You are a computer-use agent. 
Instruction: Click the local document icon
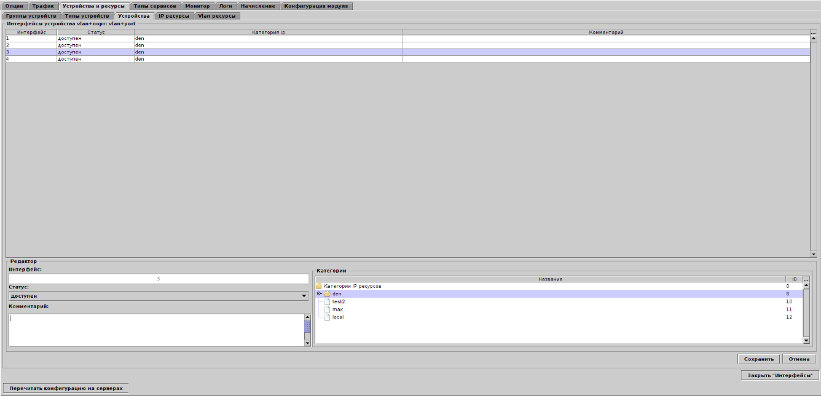(x=328, y=317)
